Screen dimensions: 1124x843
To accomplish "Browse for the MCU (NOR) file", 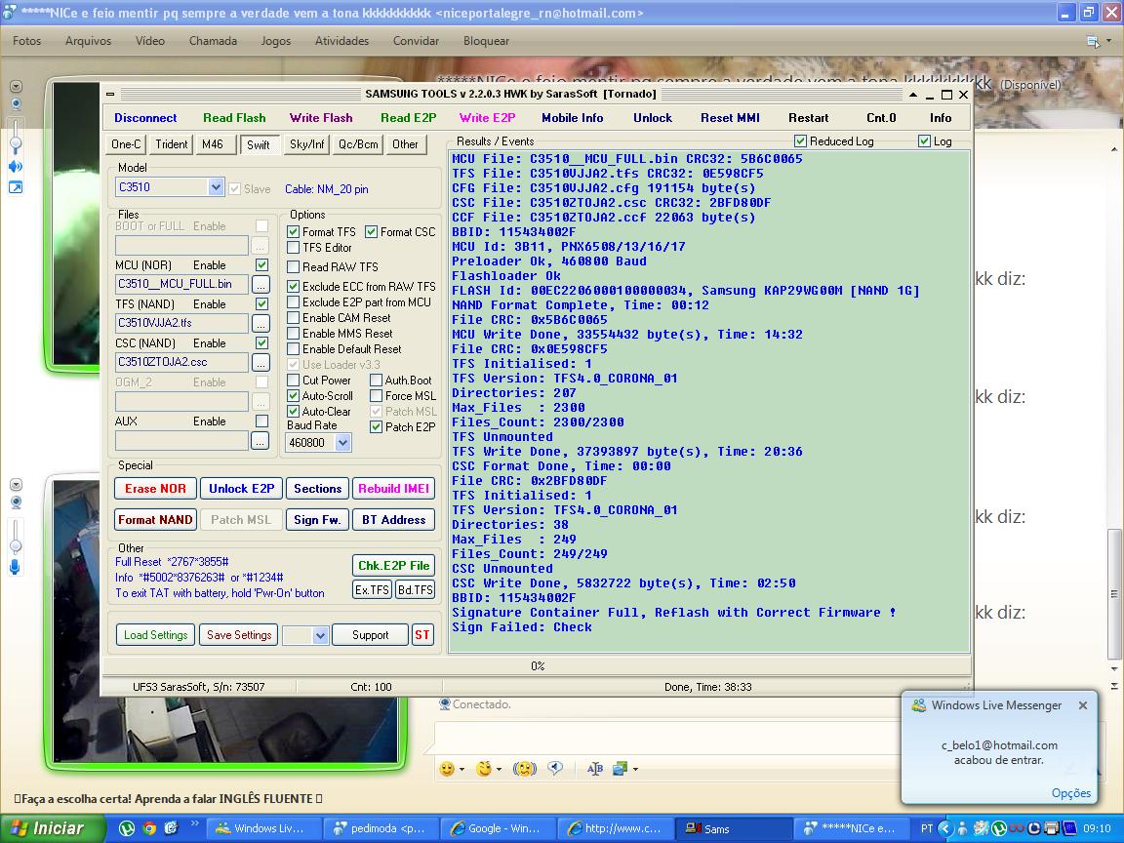I will [x=261, y=285].
